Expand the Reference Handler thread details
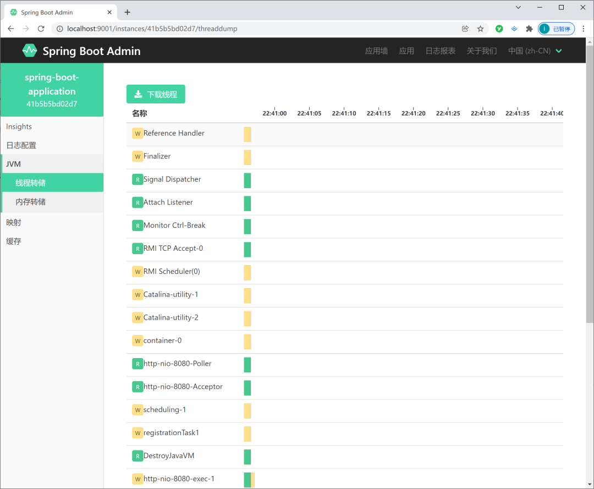 coord(174,133)
